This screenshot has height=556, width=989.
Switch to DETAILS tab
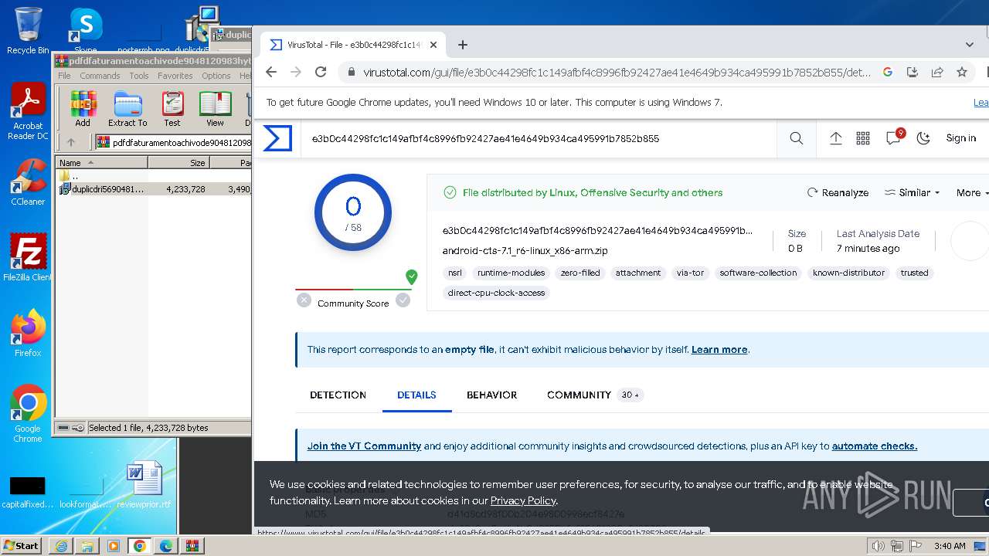click(416, 395)
